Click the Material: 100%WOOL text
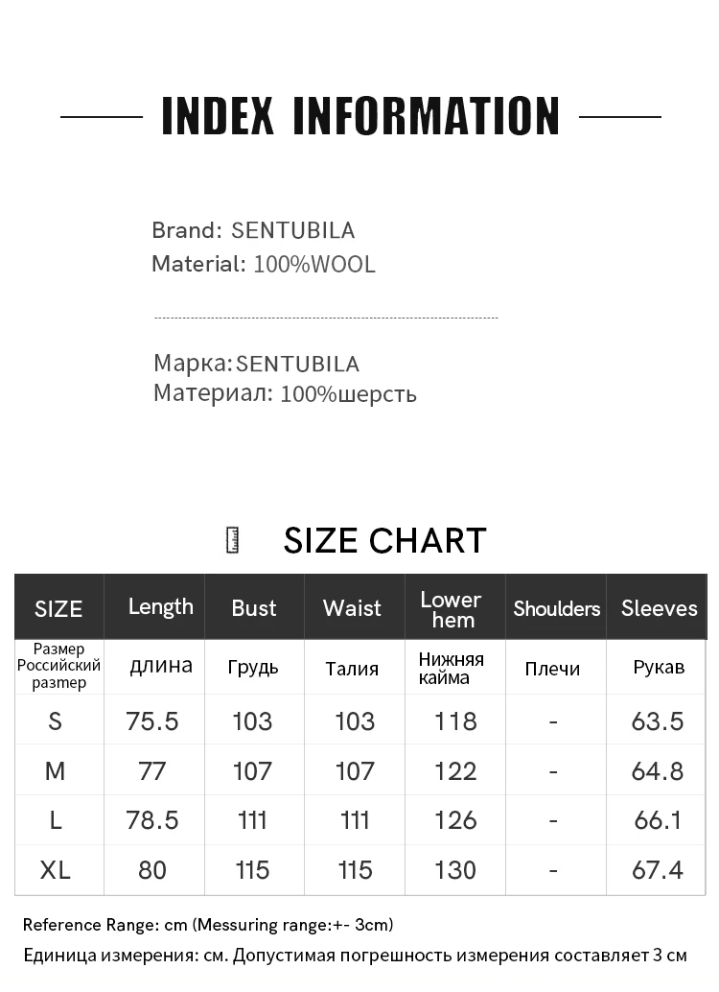Image resolution: width=719 pixels, height=992 pixels. [264, 264]
